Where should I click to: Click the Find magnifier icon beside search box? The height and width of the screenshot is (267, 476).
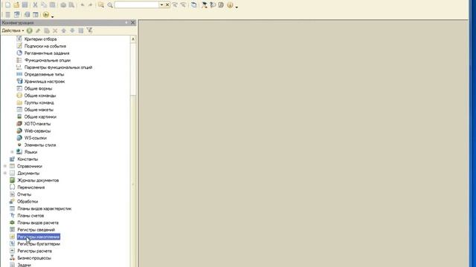click(110, 5)
